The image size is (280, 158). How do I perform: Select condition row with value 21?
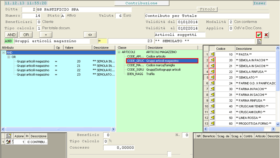coord(66,66)
